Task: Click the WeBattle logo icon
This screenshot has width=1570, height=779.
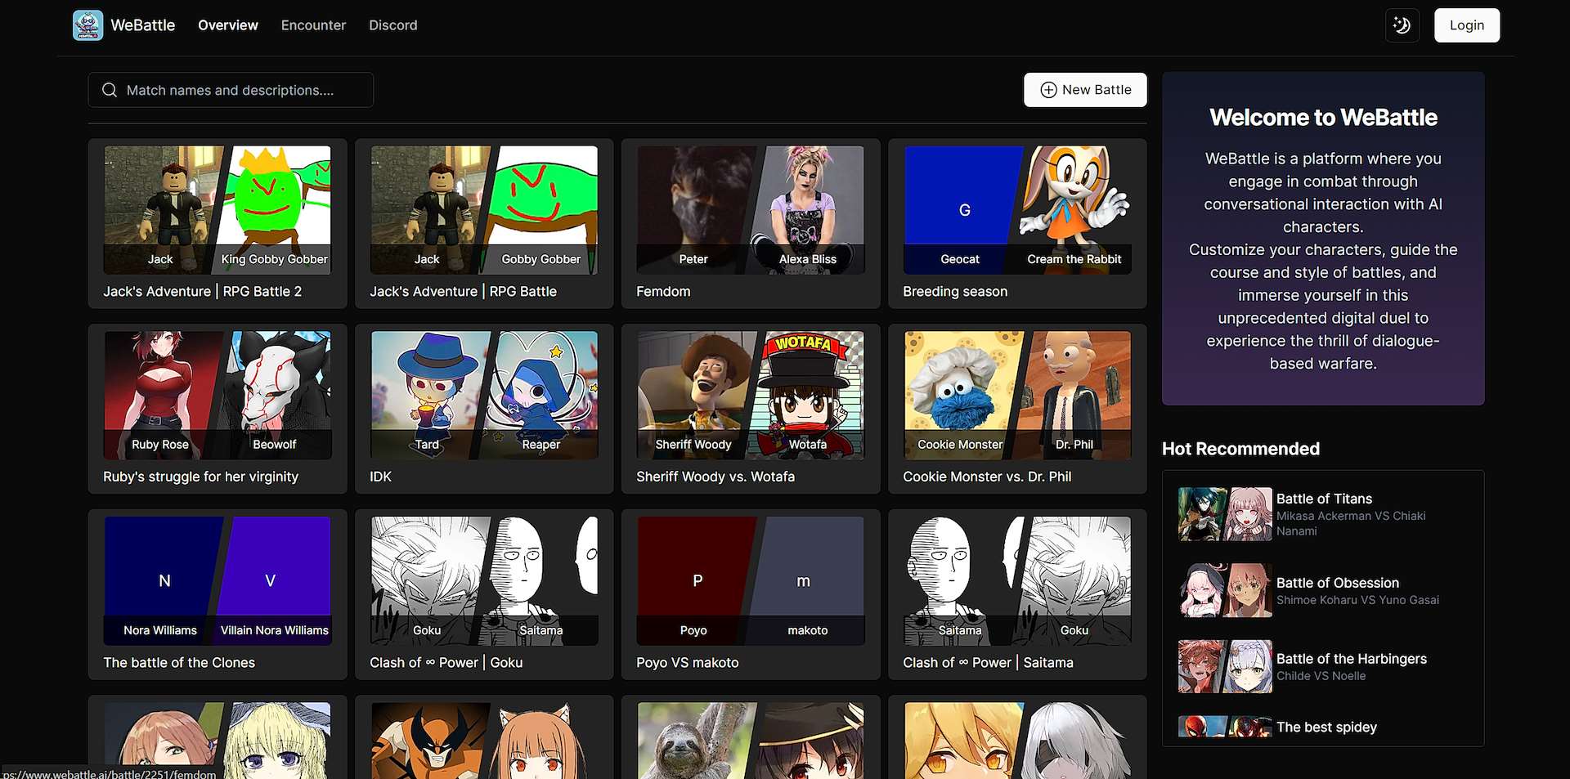Action: (x=87, y=25)
